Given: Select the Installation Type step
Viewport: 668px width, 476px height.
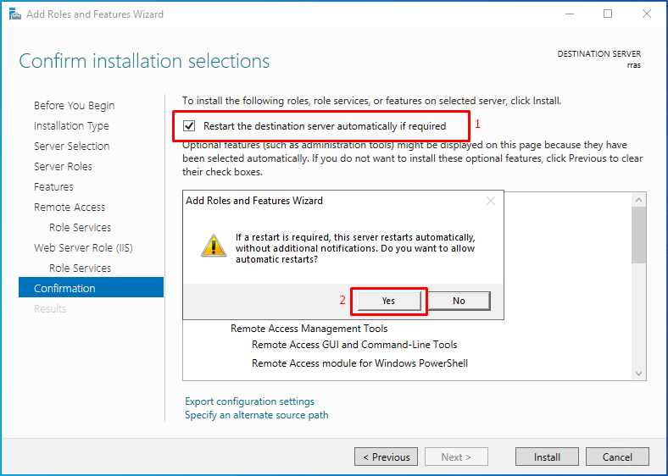Looking at the screenshot, I should (71, 126).
